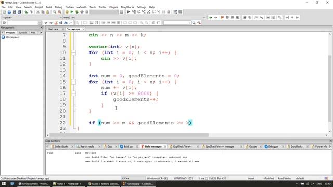Image resolution: width=333 pixels, height=187 pixels.
Task: Cut selection with the scissors icon
Action: 38,12
